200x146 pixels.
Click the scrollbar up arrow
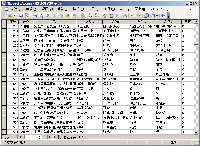coord(196,22)
